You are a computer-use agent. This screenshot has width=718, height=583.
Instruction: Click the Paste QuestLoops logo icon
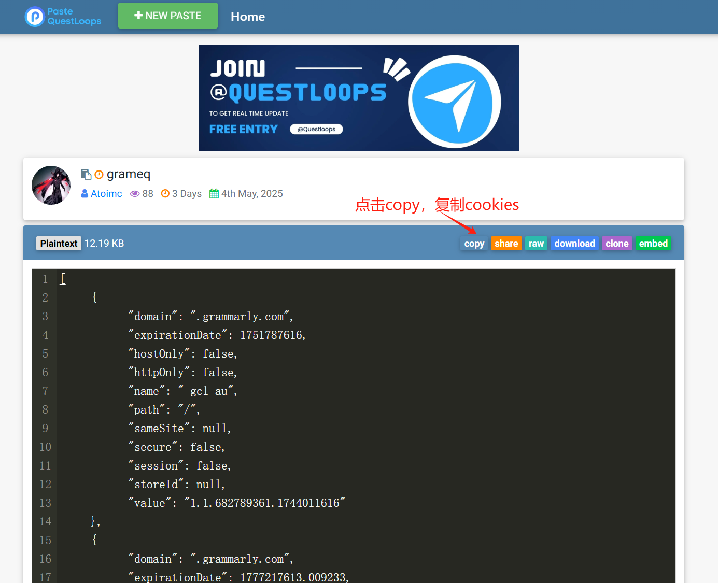[x=34, y=16]
